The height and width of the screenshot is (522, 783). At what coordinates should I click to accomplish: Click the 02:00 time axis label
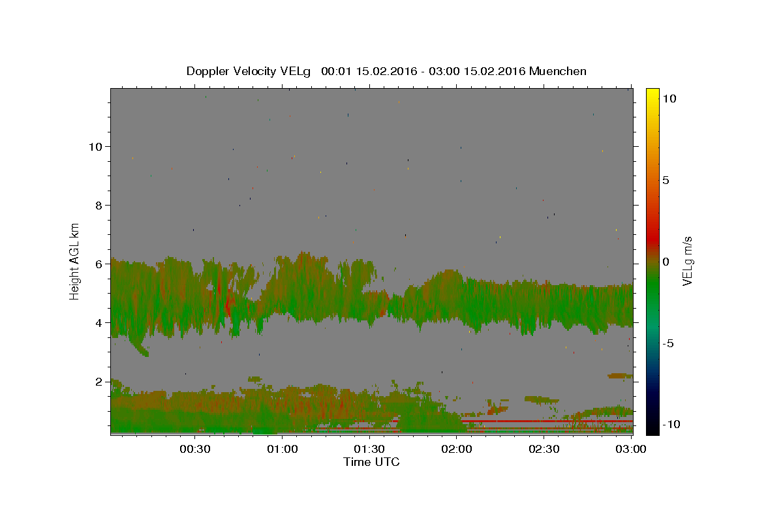(457, 450)
